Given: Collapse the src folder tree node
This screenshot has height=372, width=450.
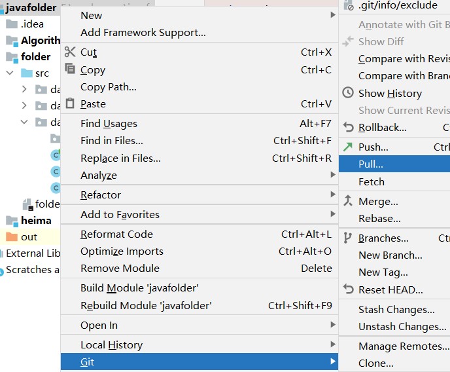Looking at the screenshot, I should pyautogui.click(x=10, y=73).
